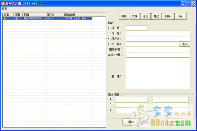
Task: Click inside the 备注 text area
Action: point(158,74)
